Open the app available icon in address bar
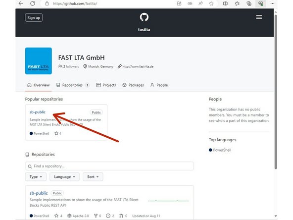 [x=179, y=3]
